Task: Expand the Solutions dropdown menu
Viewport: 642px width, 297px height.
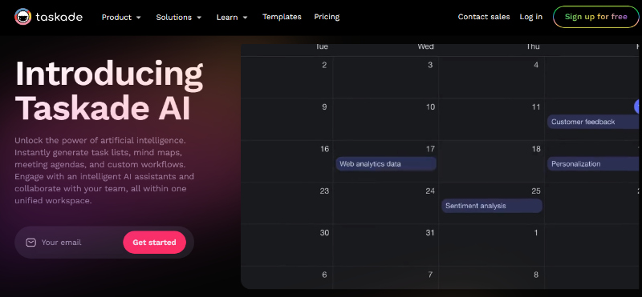Action: tap(178, 17)
